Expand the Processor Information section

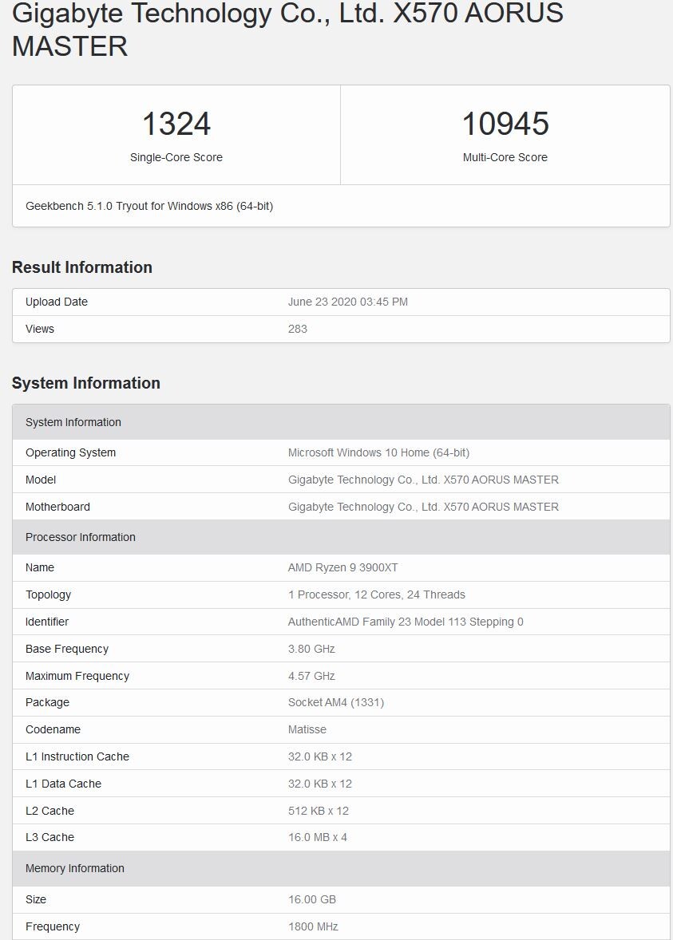(80, 537)
